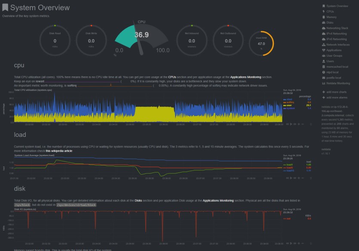Open User Groups via its people icon
Viewport: 359px width, 251px height.
(323, 56)
